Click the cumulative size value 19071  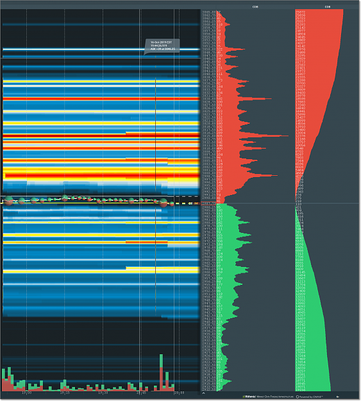click(x=299, y=387)
